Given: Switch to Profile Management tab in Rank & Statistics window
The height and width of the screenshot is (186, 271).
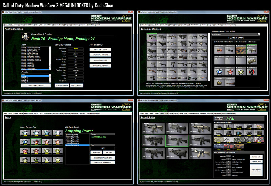Looking at the screenshot, I should pyautogui.click(x=93, y=25).
